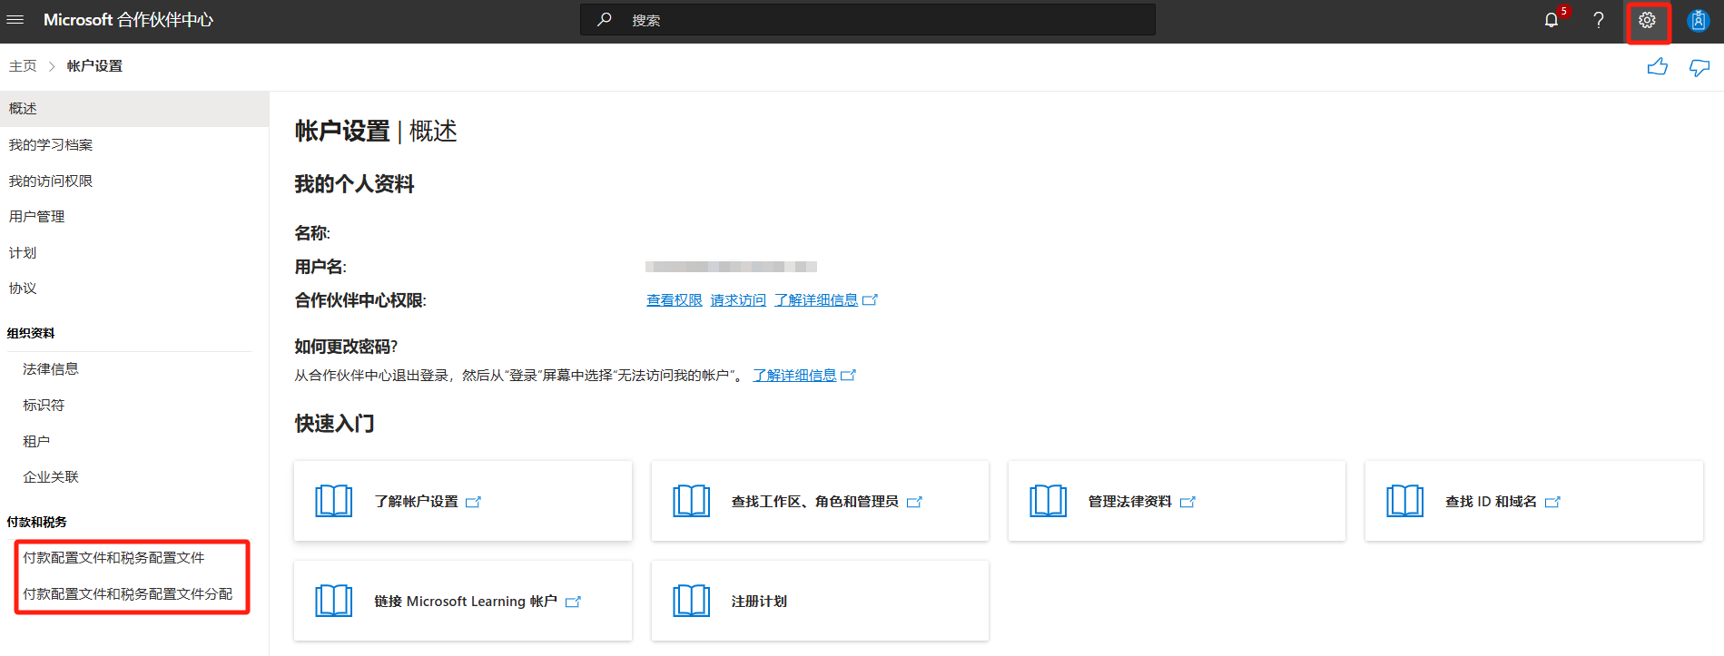Click the 快速入门 heading
This screenshot has height=656, width=1724.
[334, 424]
